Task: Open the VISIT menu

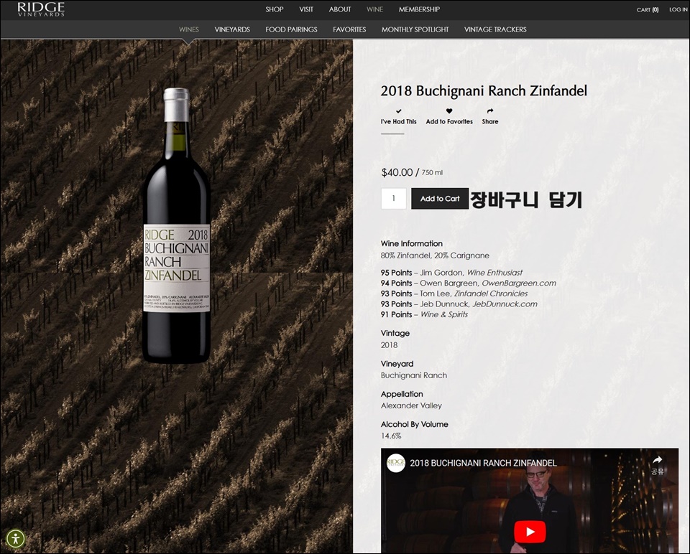Action: coord(306,9)
